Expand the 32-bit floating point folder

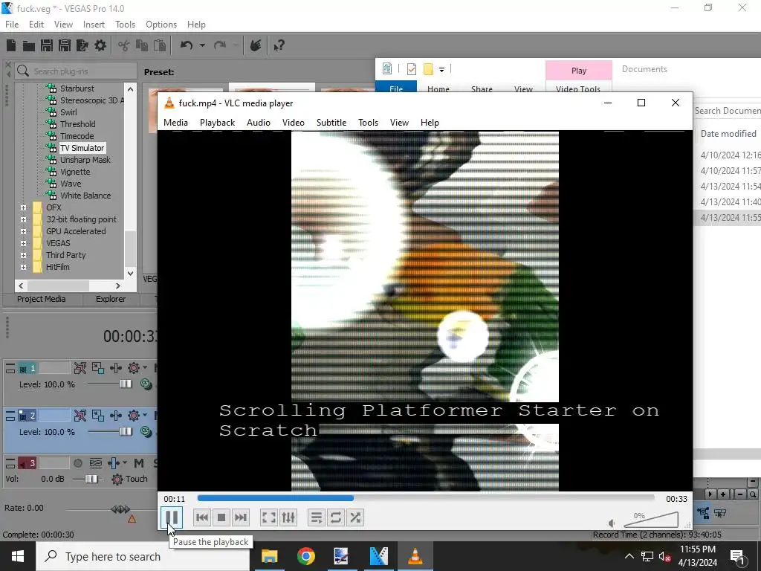pos(23,219)
